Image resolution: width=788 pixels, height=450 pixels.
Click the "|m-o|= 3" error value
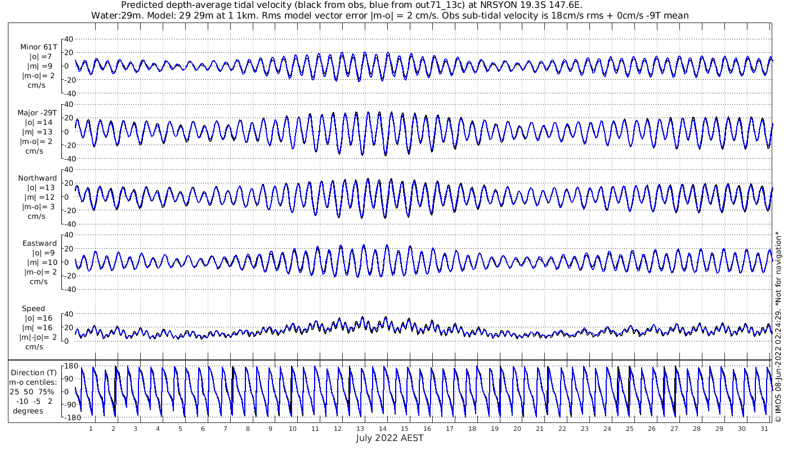point(38,206)
